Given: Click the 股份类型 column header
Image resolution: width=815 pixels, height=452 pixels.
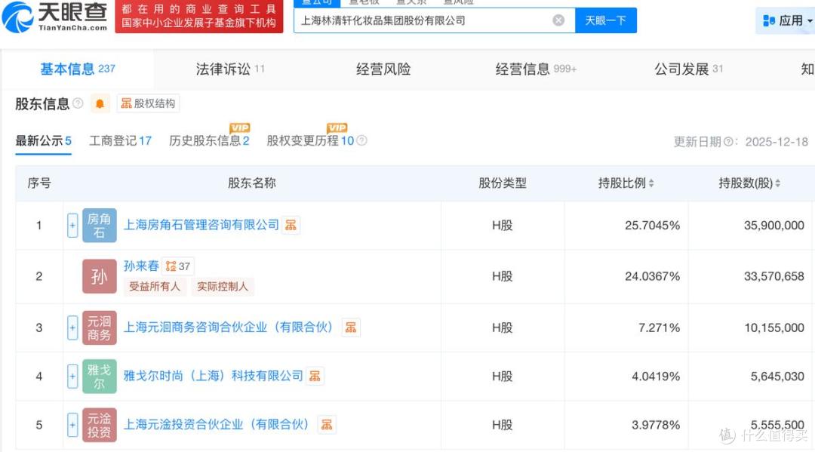Looking at the screenshot, I should pyautogui.click(x=502, y=183).
